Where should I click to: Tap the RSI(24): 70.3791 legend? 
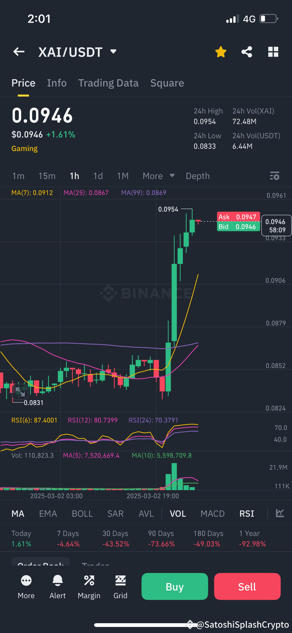coord(153,420)
